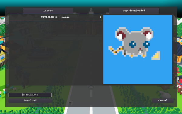Screen dimensions: 182x114
Task: Open the Top downloaded tab
Action: [x=134, y=11]
